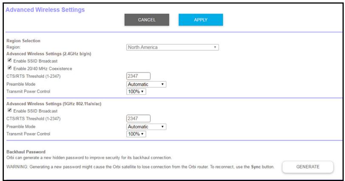Click the Advanced Wireless Settings page title
Viewport: 345px width, 181px height.
(45, 10)
